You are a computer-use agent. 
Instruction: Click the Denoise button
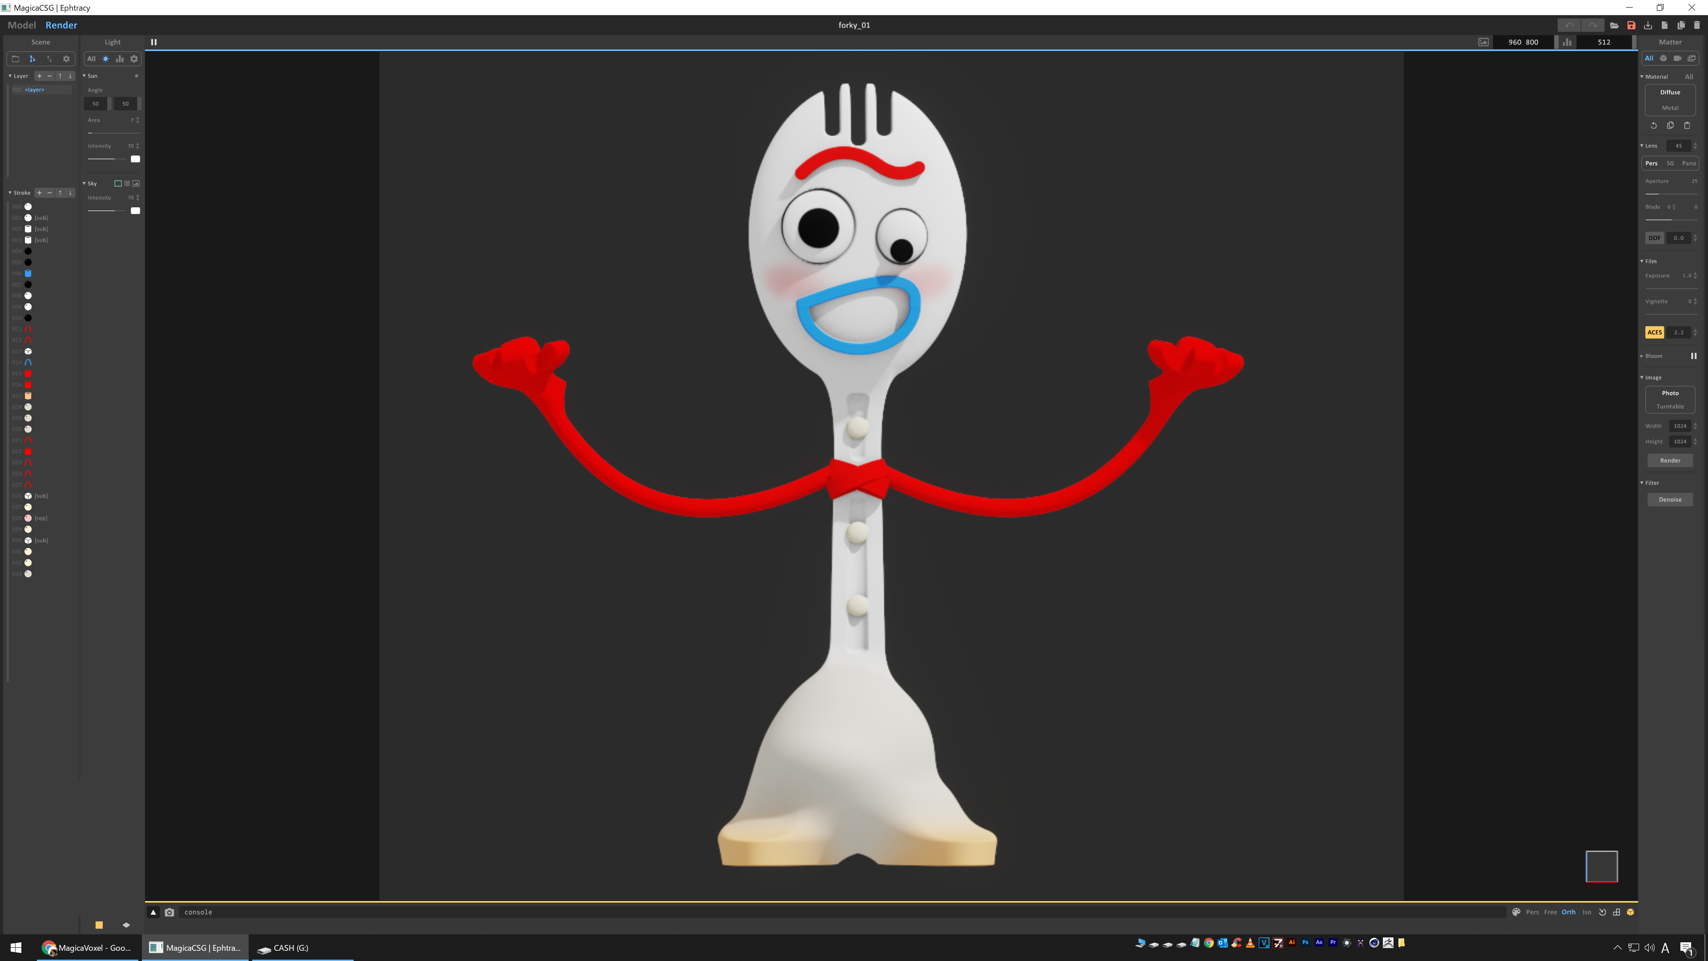point(1670,499)
